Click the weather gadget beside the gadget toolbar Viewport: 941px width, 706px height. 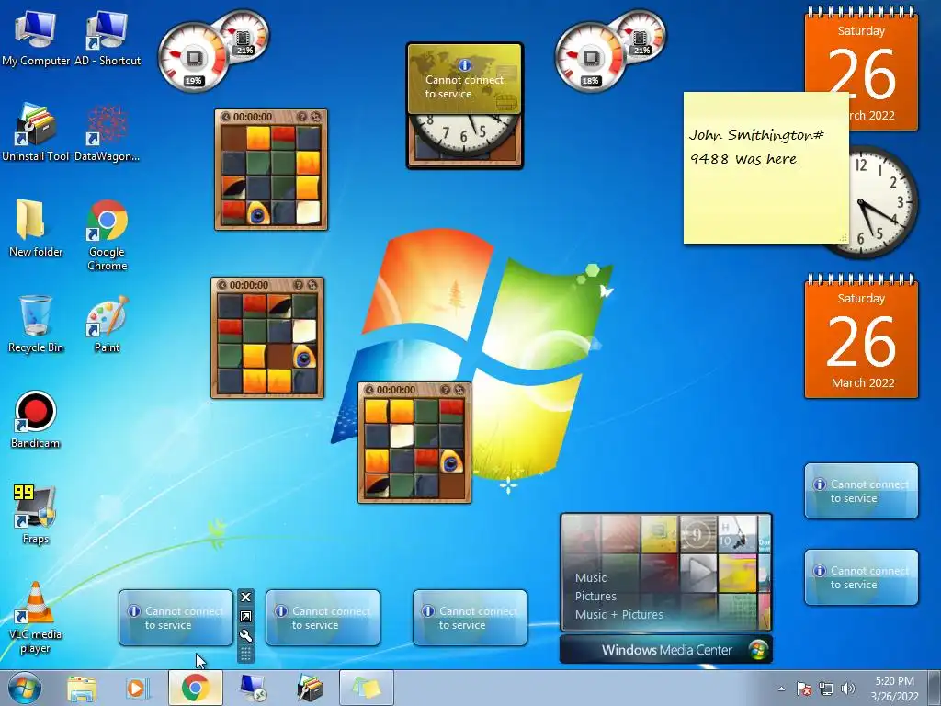[x=176, y=618]
